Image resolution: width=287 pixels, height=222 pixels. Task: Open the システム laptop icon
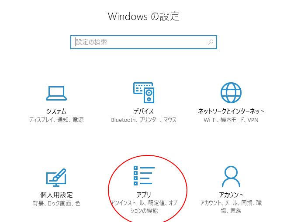56,93
